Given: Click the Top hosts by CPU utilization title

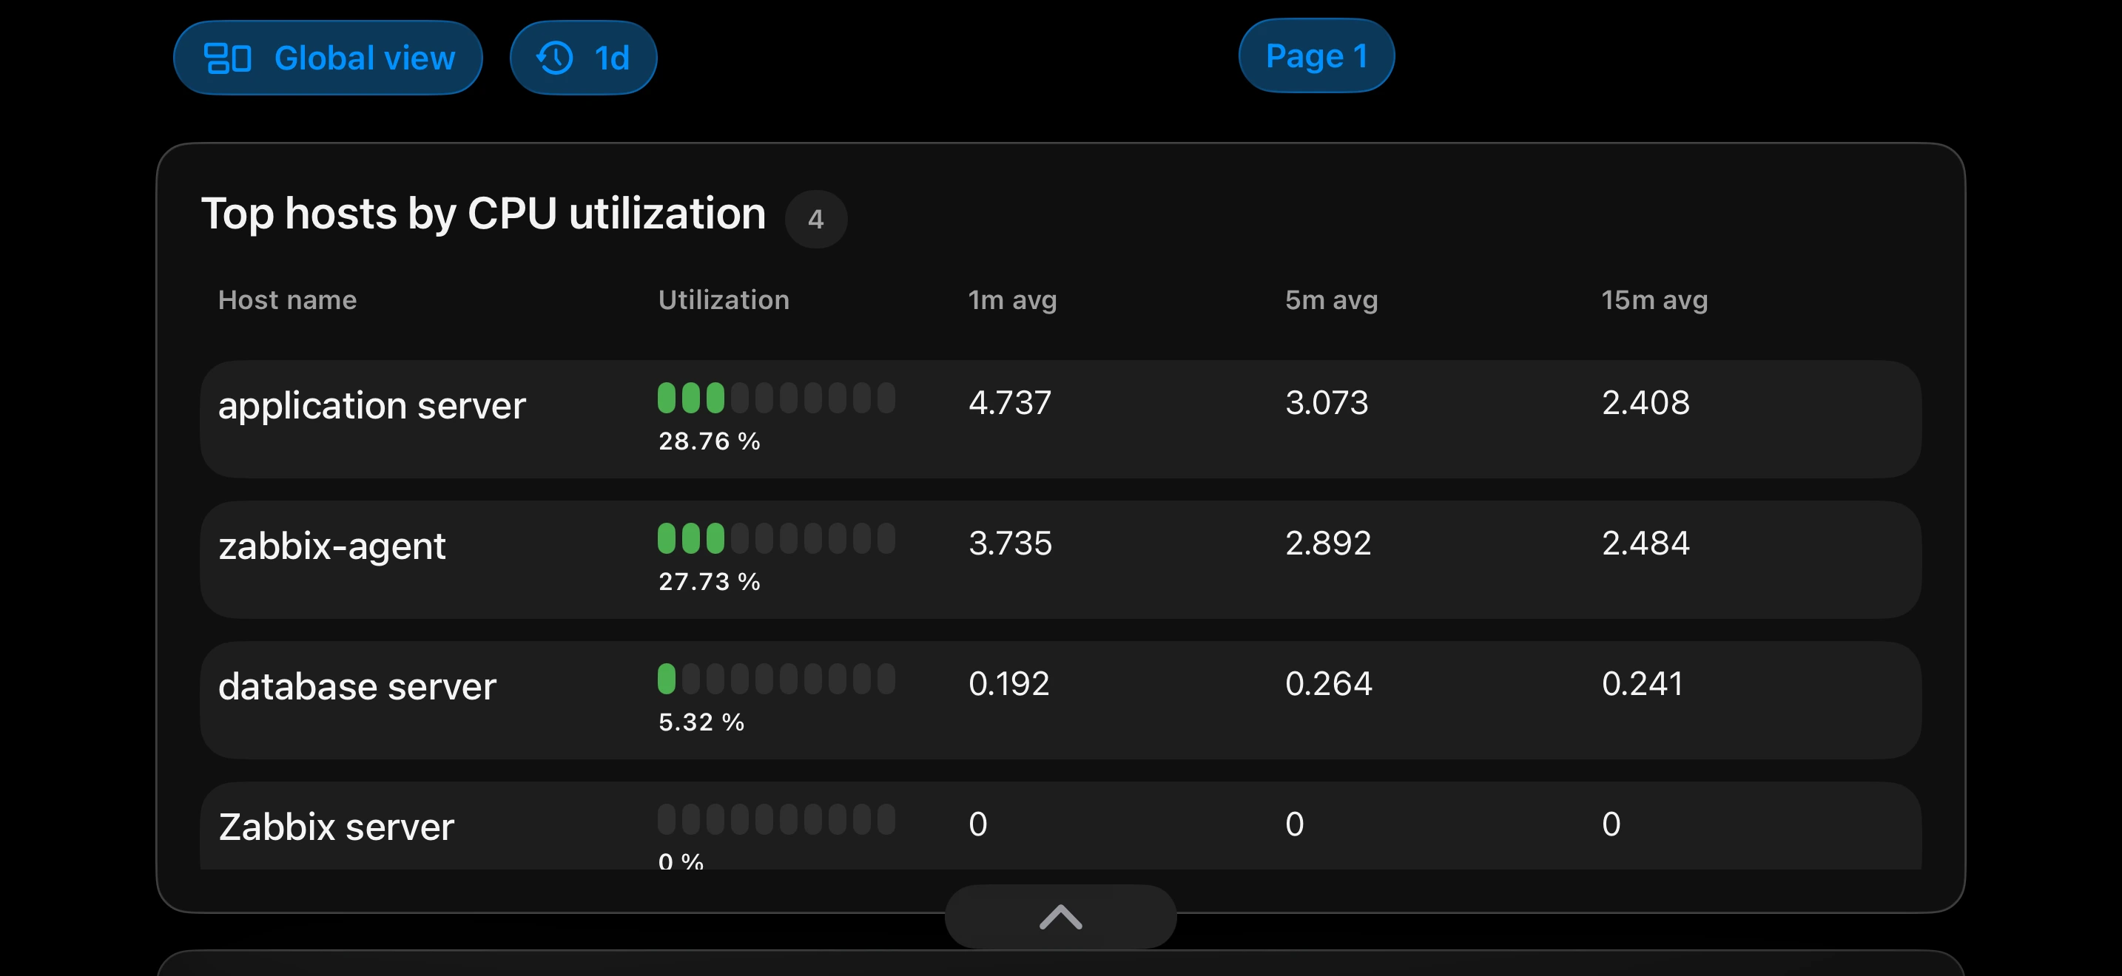Looking at the screenshot, I should (x=485, y=213).
